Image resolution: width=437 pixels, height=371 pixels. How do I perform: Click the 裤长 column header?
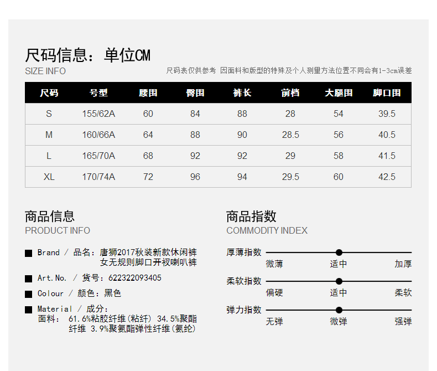242,93
